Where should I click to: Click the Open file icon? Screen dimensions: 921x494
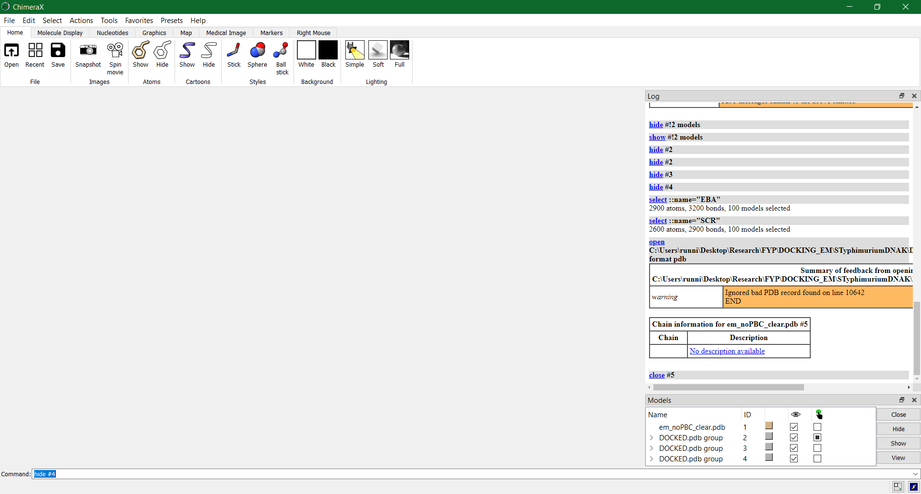(x=12, y=50)
